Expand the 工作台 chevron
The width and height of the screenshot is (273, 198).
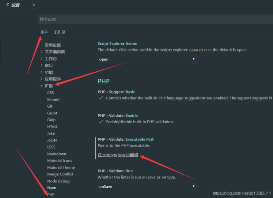(42, 59)
